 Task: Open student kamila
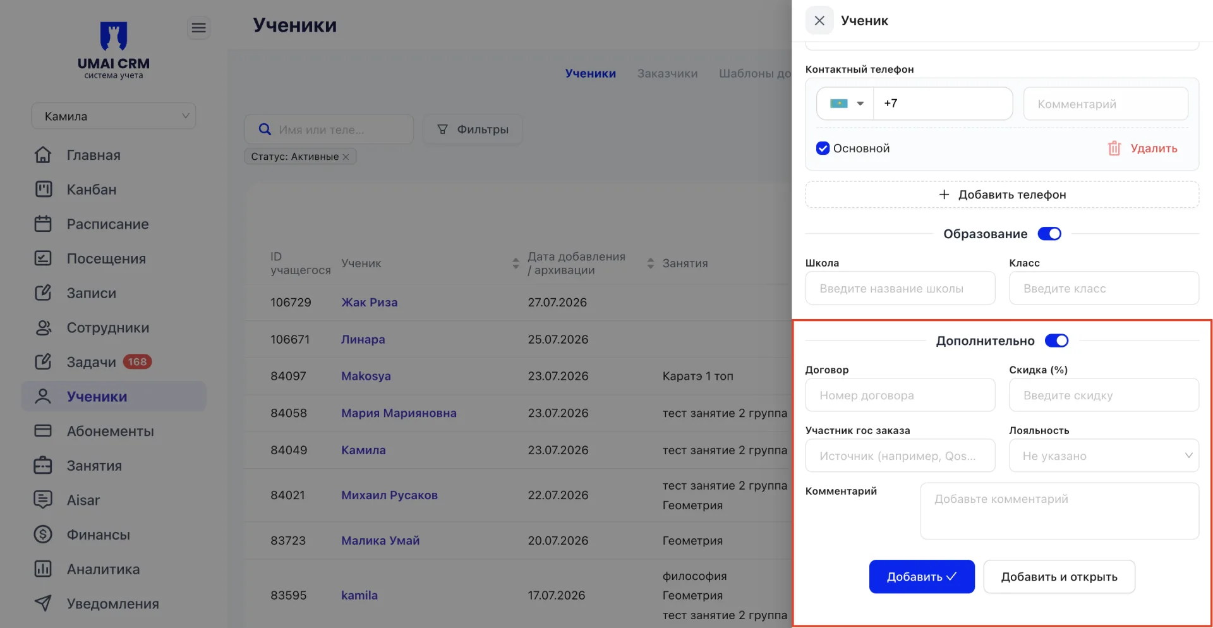[x=359, y=595]
